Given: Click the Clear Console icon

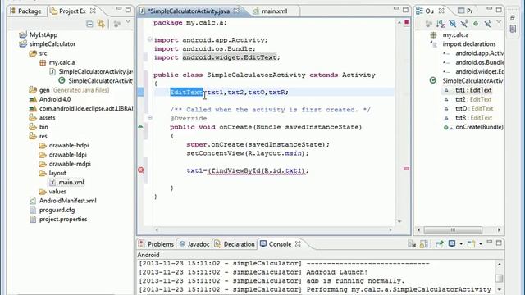Looking at the screenshot, I should [412, 244].
